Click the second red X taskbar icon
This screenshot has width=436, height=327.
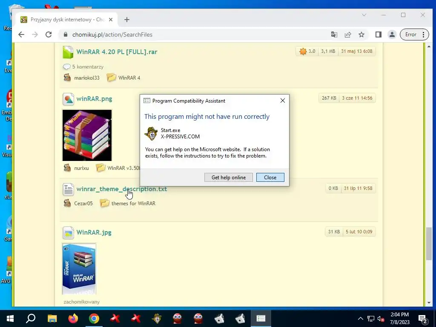point(136,318)
